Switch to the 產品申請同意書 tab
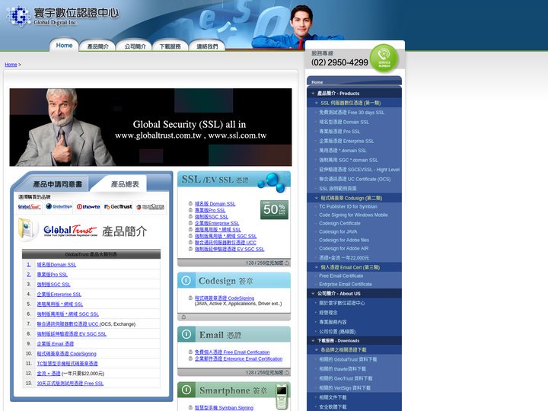The image size is (548, 411). point(57,184)
